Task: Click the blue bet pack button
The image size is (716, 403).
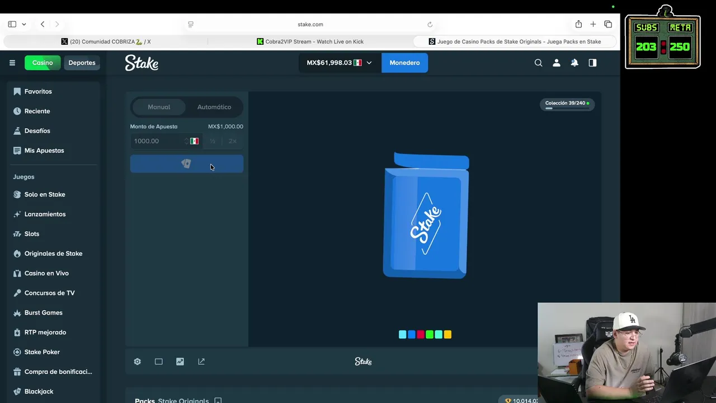Action: click(x=187, y=163)
